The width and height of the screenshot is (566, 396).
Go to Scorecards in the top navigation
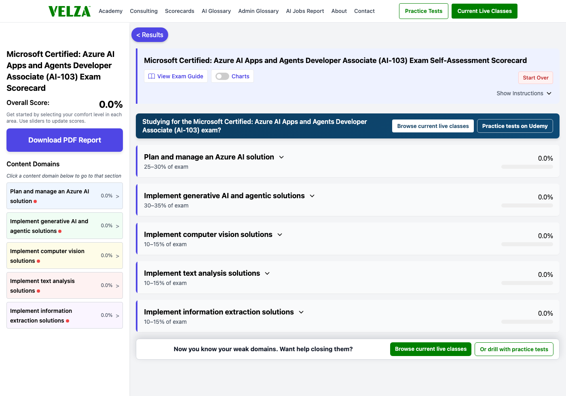[180, 11]
